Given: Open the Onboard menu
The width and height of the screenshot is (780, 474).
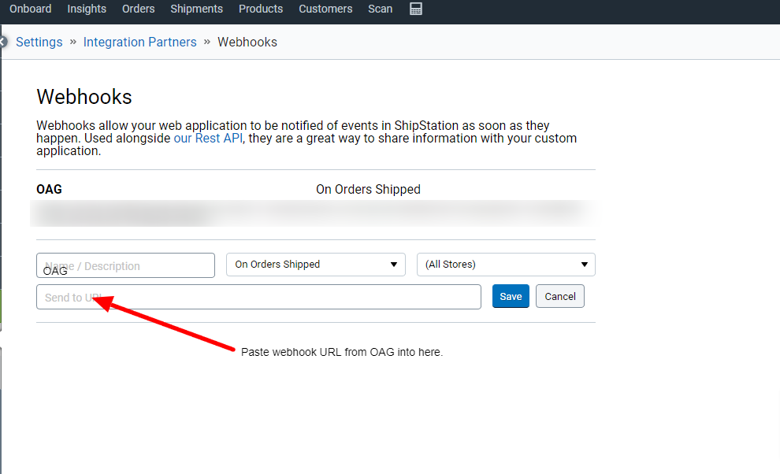Looking at the screenshot, I should pyautogui.click(x=30, y=9).
